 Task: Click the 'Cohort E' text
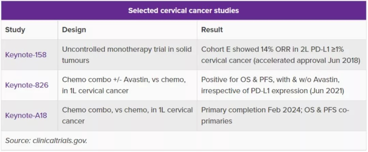point(216,49)
